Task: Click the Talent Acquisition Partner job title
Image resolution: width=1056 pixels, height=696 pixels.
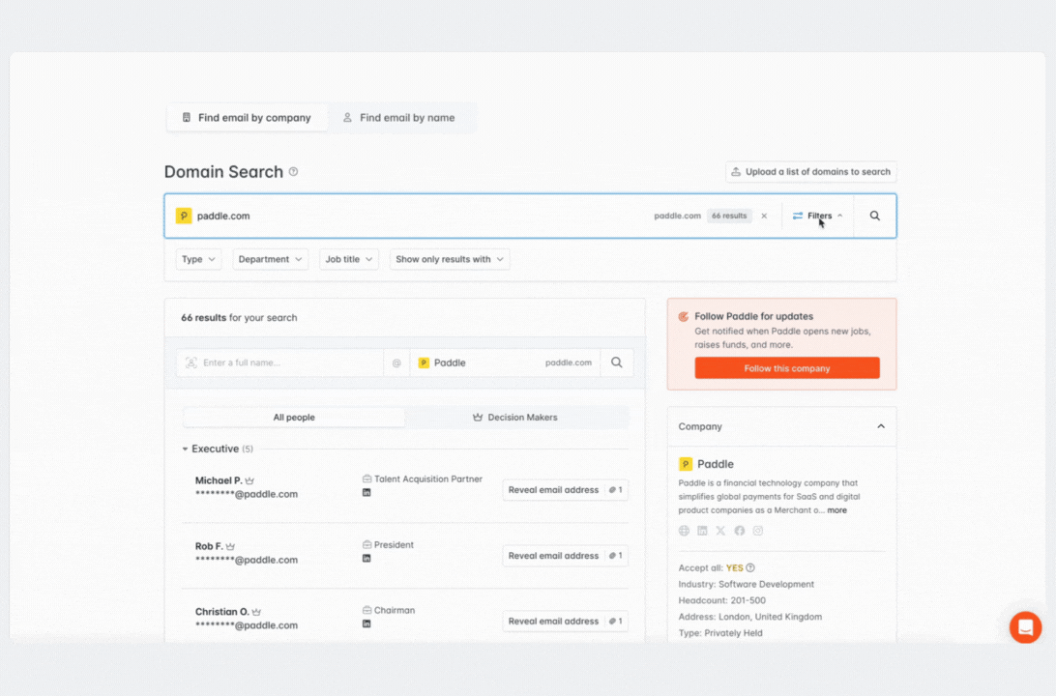Action: [x=427, y=479]
